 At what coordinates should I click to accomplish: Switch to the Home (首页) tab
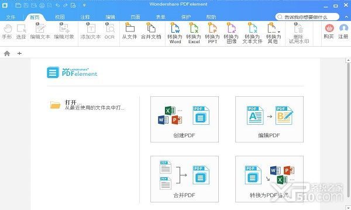tap(35, 17)
